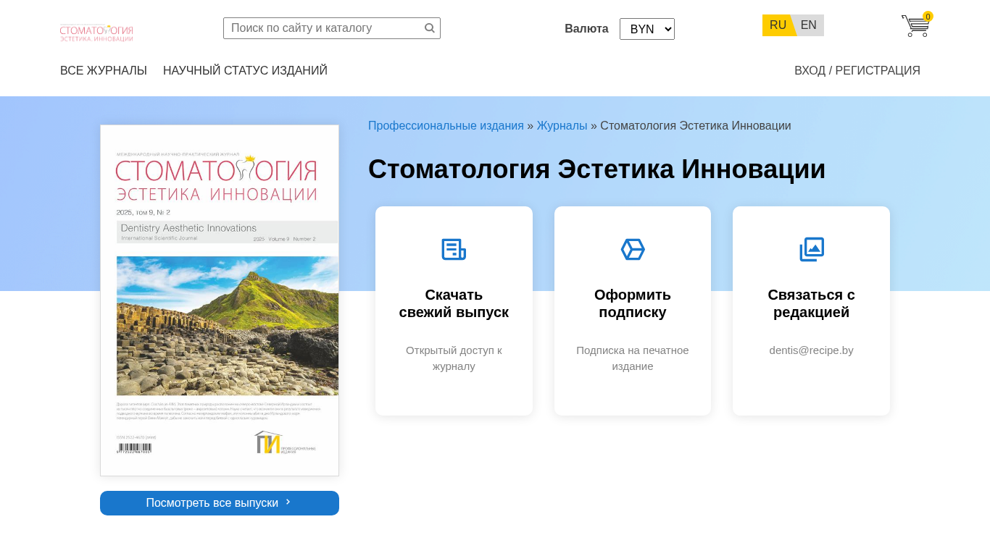
Task: Click the cart item count badge
Action: [928, 17]
